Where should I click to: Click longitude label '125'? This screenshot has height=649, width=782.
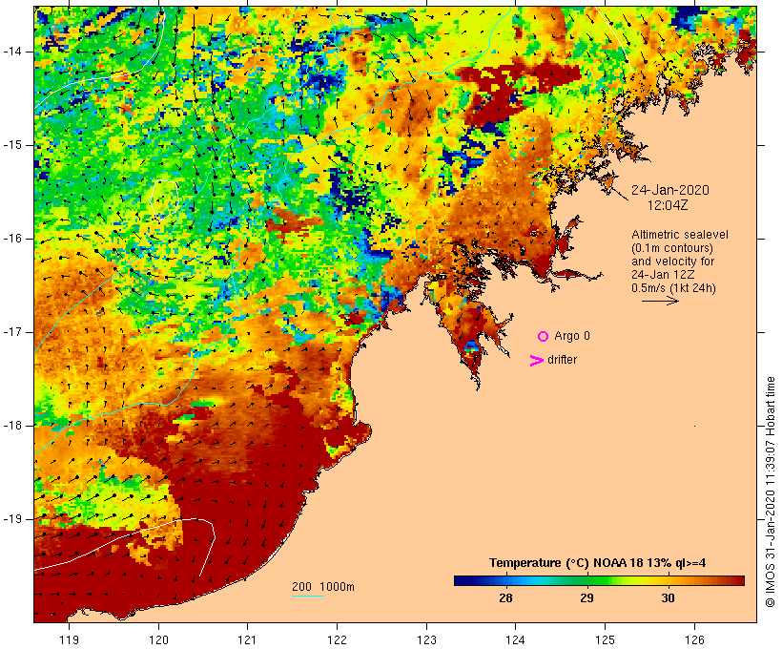pos(605,639)
